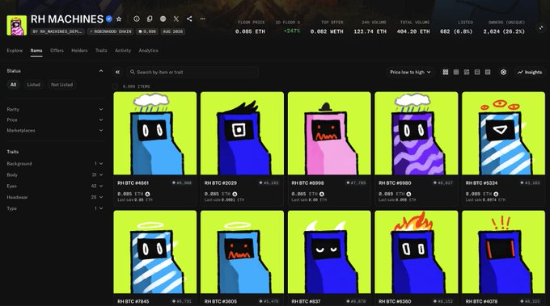Click the share icon in header
Viewport: 550px width, 306px height.
(x=189, y=19)
